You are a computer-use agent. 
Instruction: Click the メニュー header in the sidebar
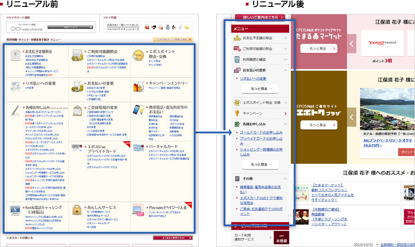[260, 29]
